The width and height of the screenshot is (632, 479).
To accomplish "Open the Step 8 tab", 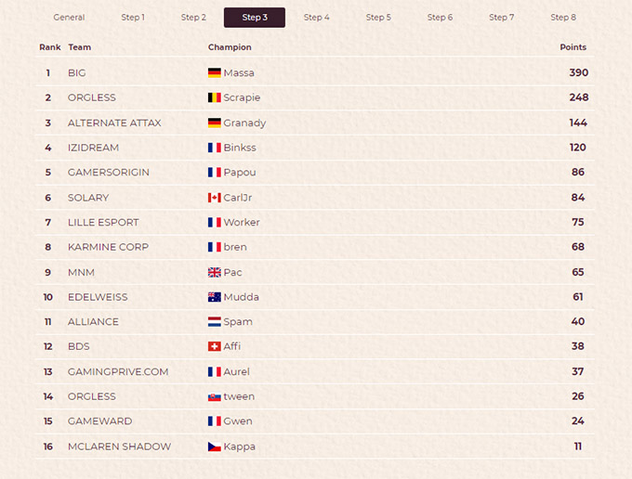I will pos(563,18).
